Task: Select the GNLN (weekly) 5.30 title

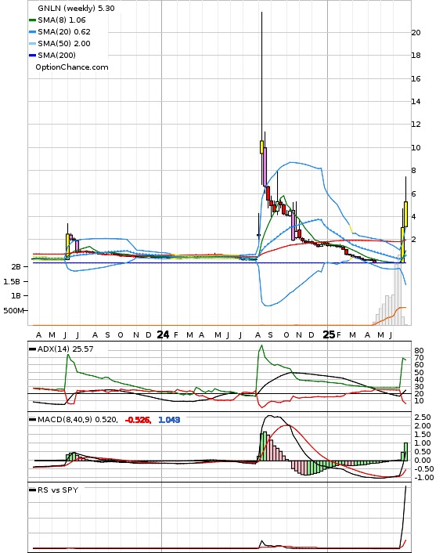Action: [76, 8]
